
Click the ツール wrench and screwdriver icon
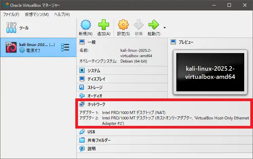pos(11,28)
